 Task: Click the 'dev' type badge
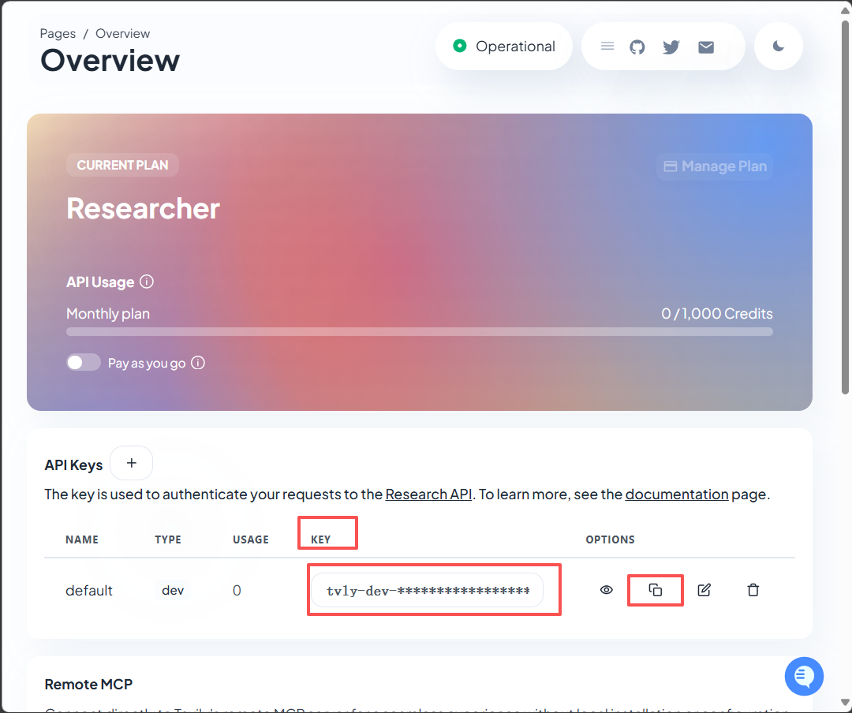click(173, 590)
